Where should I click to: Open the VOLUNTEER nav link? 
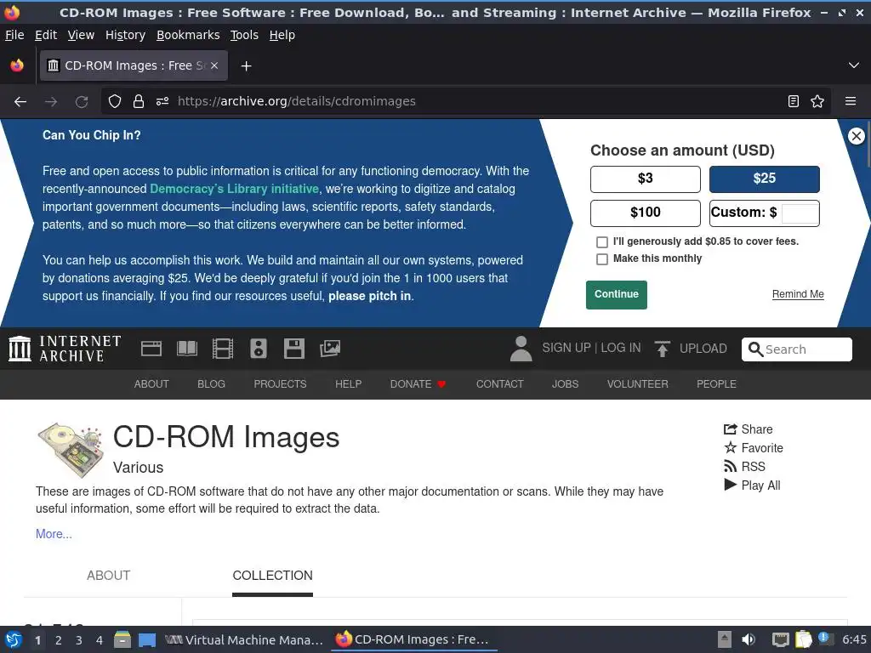[637, 384]
